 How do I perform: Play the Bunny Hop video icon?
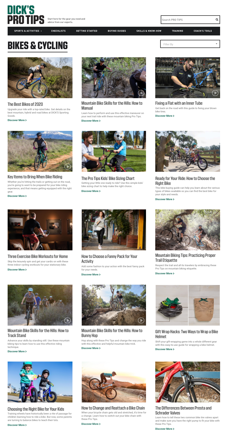coord(141,320)
